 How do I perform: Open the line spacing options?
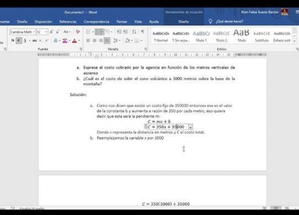[x=116, y=40]
